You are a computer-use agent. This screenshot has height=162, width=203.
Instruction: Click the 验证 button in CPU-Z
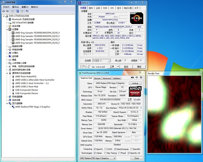tap(126, 67)
